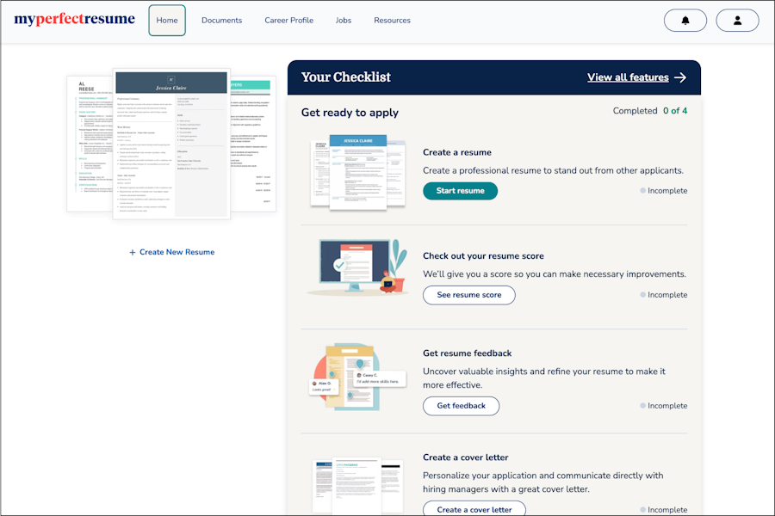Screen dimensions: 775x516
Task: Open the Resources menu item
Action: [x=393, y=21]
